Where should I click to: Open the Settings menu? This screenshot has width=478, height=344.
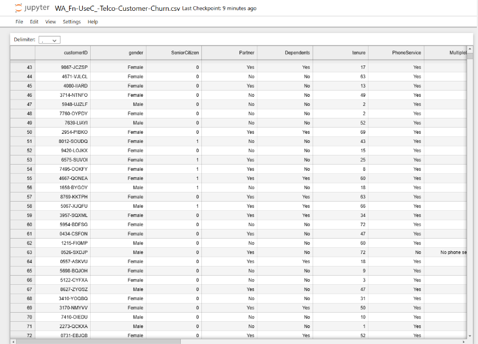click(71, 22)
